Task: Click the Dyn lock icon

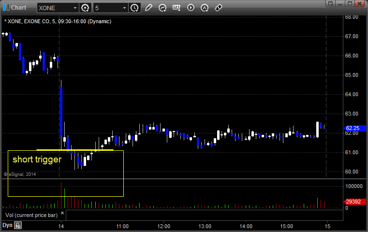Action: click(x=18, y=225)
